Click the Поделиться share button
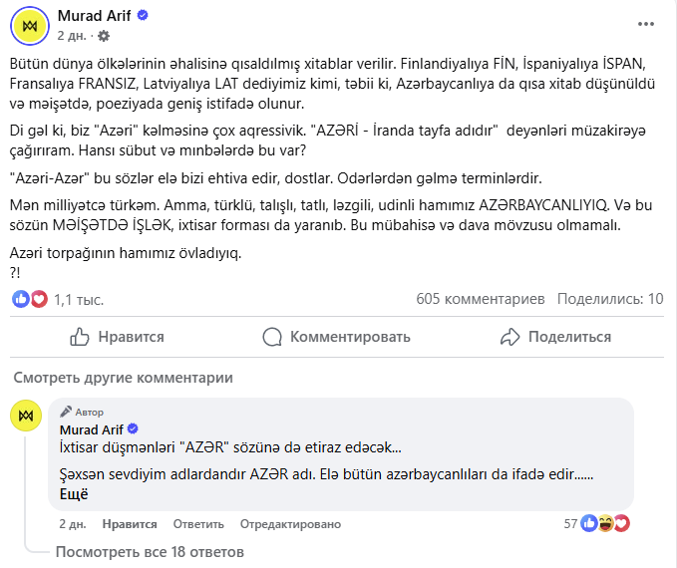This screenshot has height=568, width=677. pos(555,337)
